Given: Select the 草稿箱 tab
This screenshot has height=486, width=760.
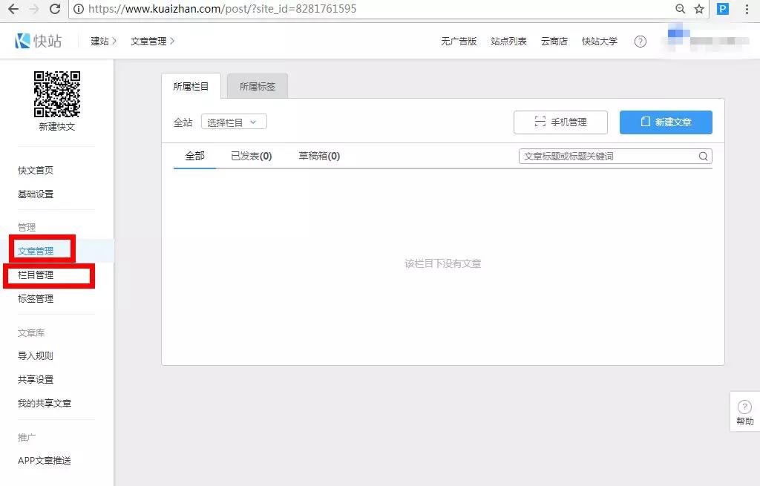Looking at the screenshot, I should [318, 156].
